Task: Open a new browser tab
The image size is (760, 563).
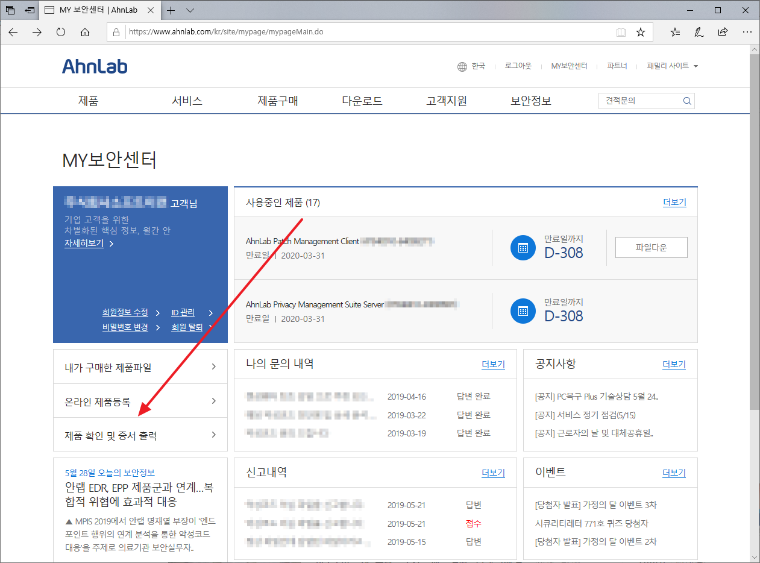Action: click(171, 10)
